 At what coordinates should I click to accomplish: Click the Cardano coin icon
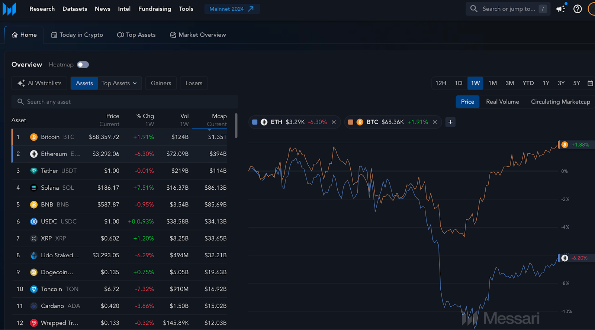click(x=34, y=306)
